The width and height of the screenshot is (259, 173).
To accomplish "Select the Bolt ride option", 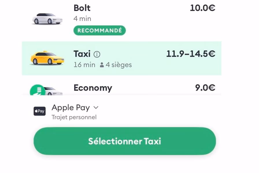I will click(82, 8).
